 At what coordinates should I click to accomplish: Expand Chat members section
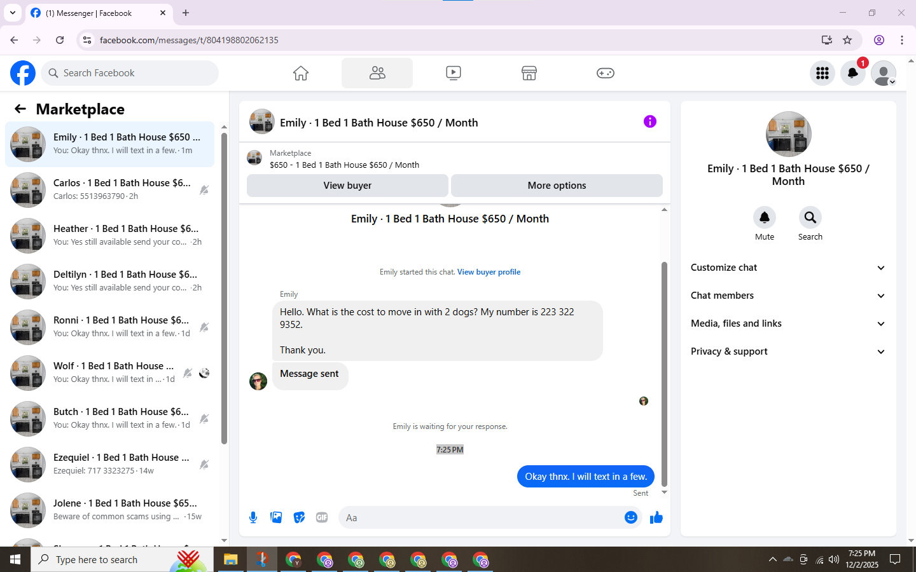point(788,296)
